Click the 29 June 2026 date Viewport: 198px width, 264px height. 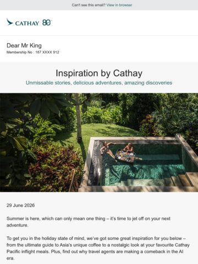click(20, 205)
